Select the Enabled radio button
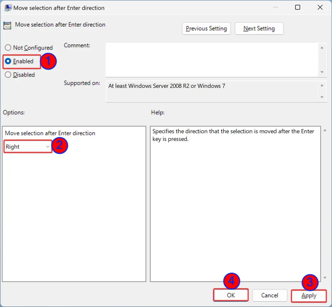Viewport: 332px width, 307px height. [8, 61]
